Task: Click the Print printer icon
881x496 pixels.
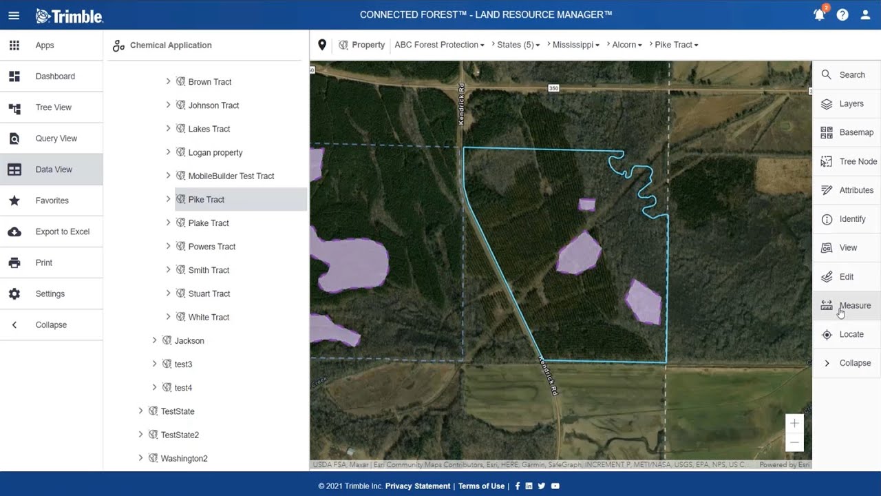Action: [x=14, y=262]
